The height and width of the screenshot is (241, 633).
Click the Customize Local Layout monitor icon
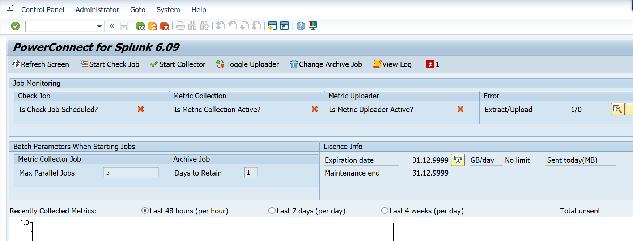coord(313,26)
